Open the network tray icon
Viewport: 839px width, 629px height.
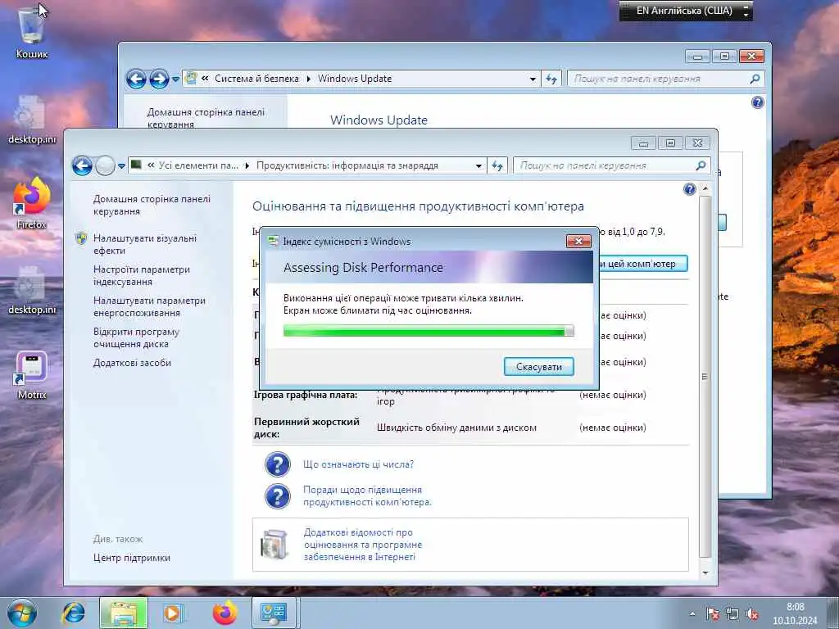(x=732, y=614)
